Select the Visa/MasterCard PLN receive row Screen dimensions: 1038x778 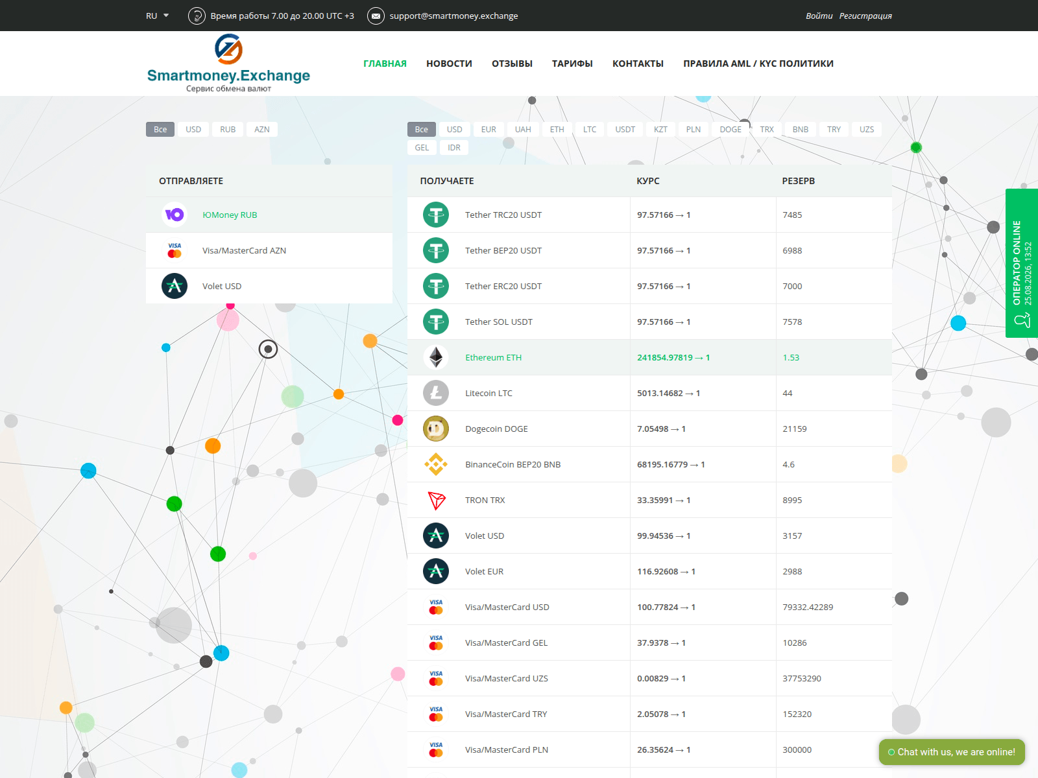649,749
